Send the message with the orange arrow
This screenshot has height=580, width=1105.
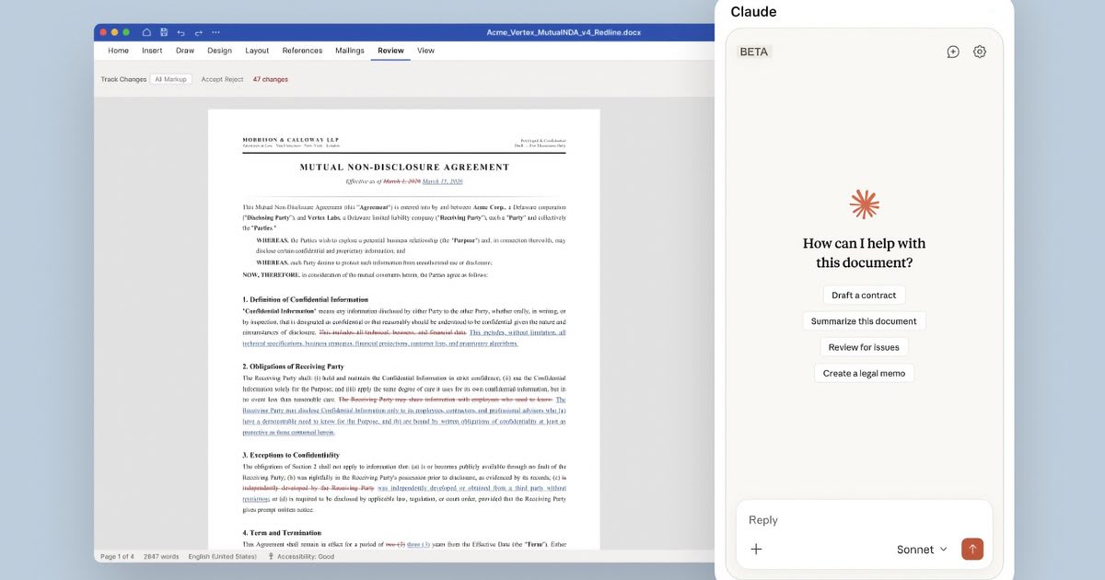point(972,548)
